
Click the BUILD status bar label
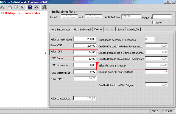(155, 111)
